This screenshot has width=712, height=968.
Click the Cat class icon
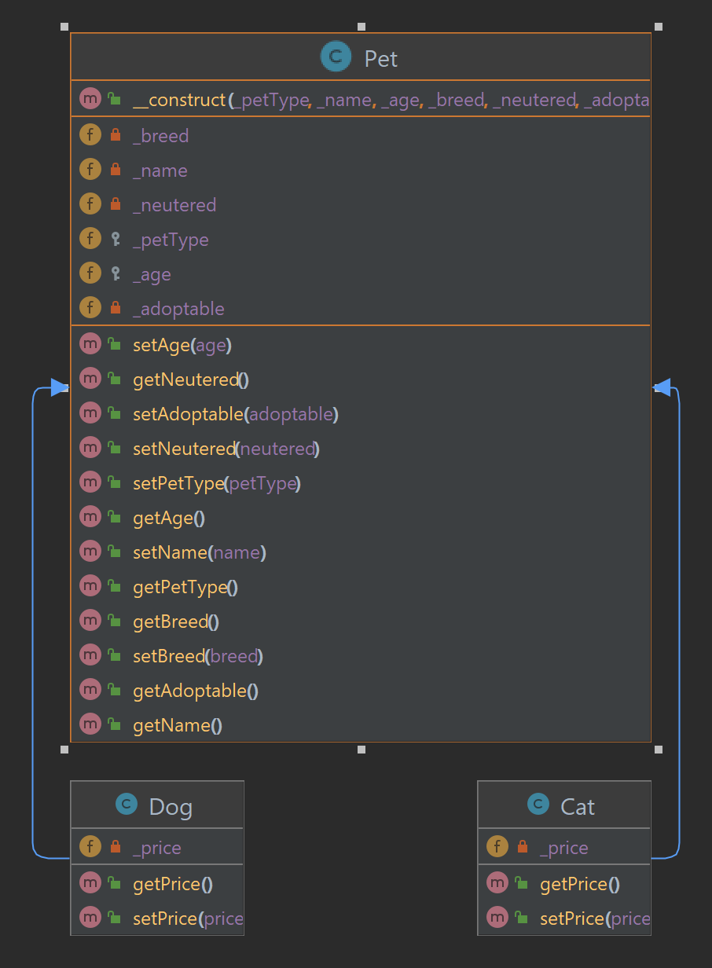(538, 805)
